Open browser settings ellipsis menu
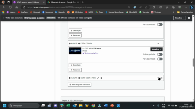Image resolution: width=195 pixels, height=109 pixels. 186,7
